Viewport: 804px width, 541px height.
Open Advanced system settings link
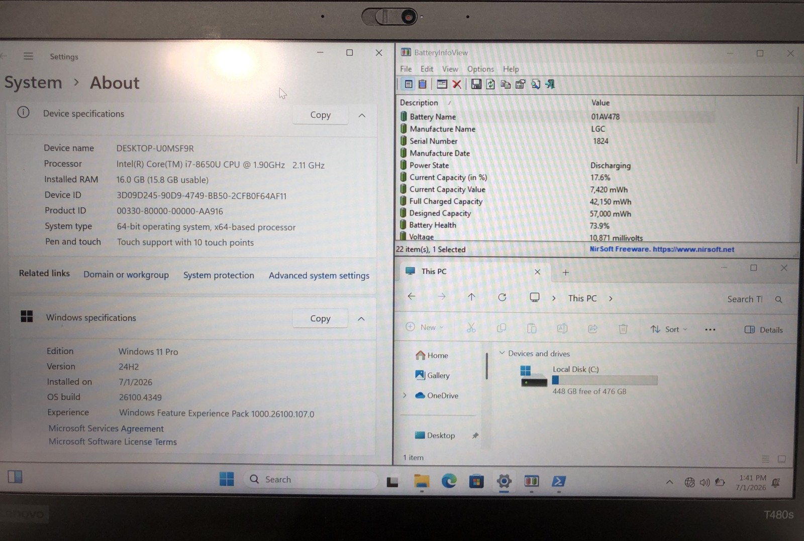click(319, 276)
